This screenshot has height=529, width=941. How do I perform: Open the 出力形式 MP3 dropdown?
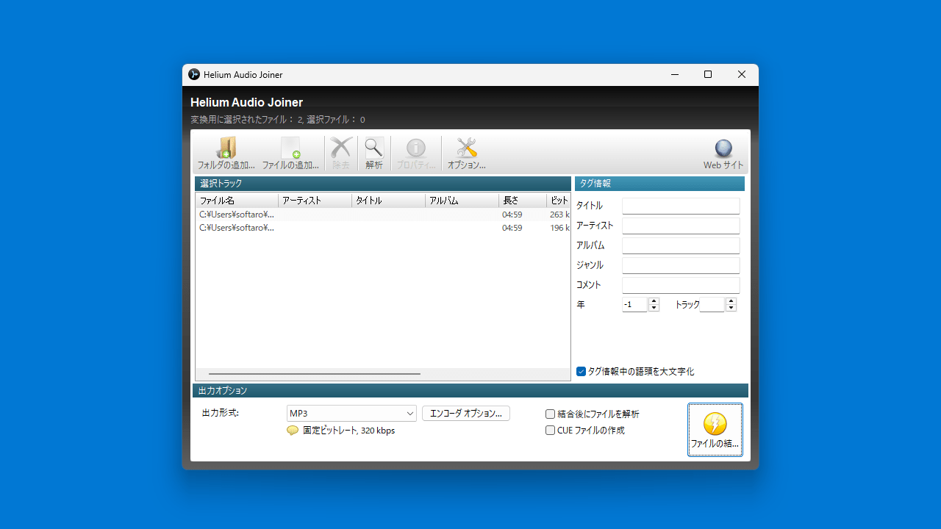[351, 414]
